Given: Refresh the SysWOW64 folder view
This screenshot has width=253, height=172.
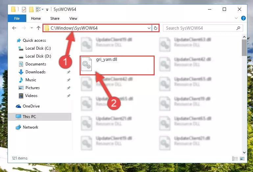Looking at the screenshot, I should (156, 28).
